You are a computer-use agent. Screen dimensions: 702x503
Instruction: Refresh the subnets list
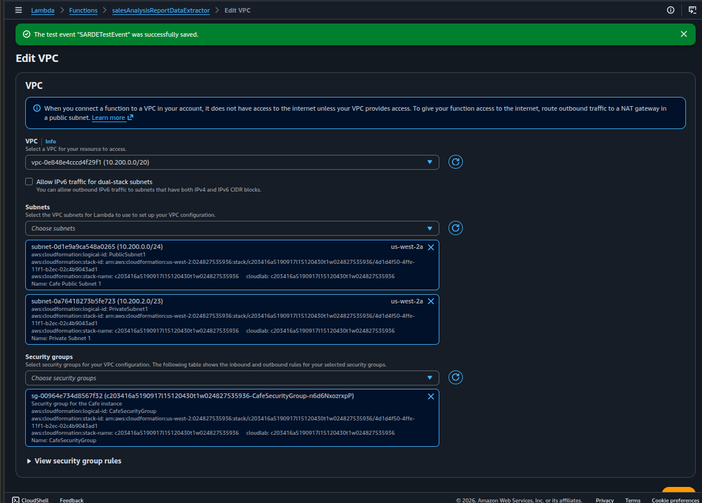point(455,228)
